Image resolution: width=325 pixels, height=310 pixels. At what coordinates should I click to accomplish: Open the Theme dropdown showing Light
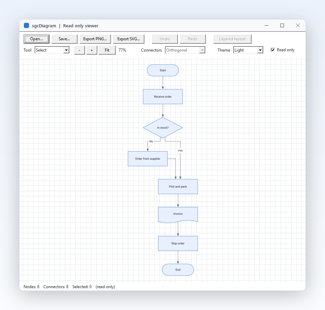248,50
